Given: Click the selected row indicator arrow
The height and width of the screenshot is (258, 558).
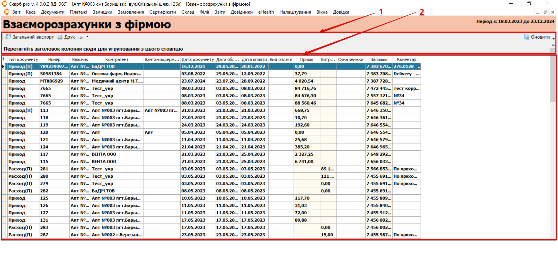Looking at the screenshot, I should (3, 66).
